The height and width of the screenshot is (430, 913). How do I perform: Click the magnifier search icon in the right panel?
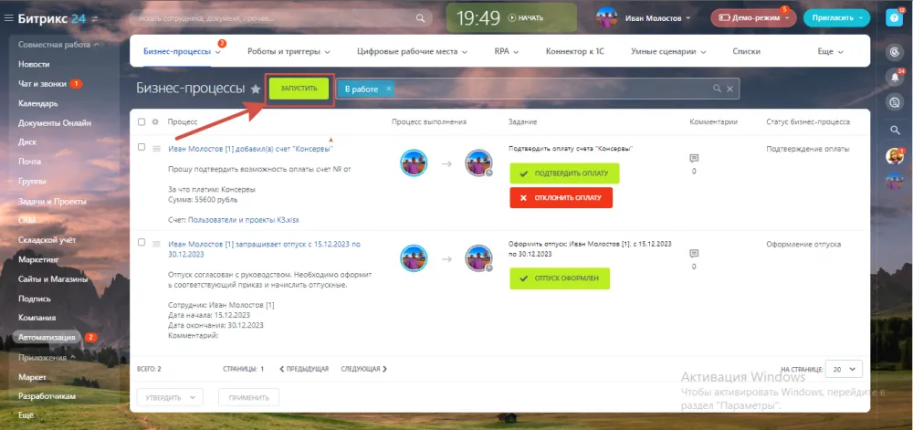[x=895, y=130]
